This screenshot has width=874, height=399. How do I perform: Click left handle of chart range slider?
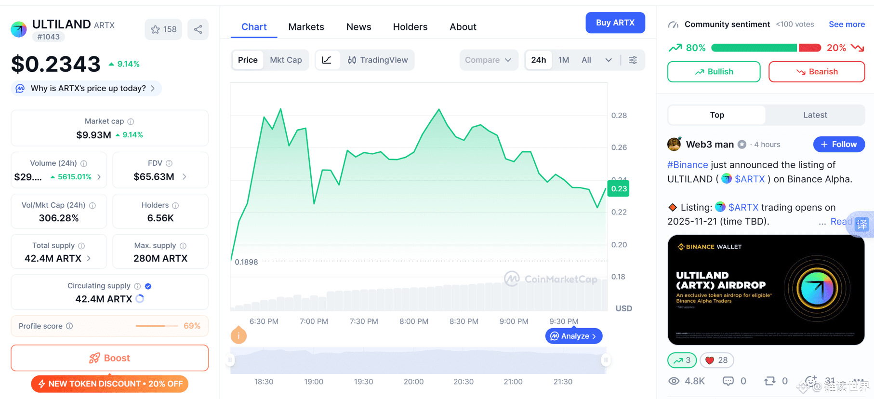[230, 360]
